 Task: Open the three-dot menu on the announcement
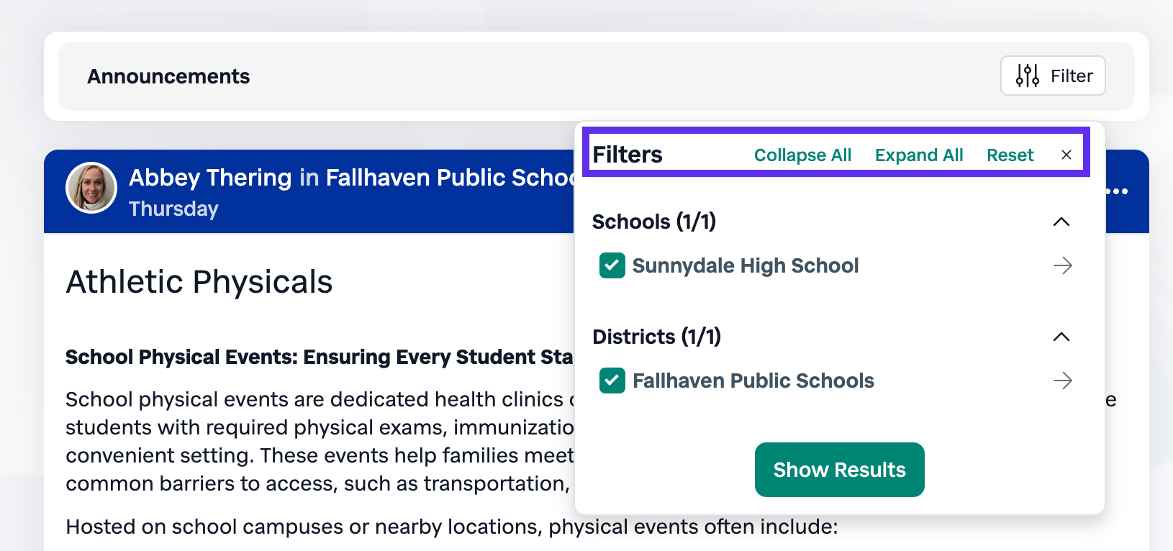point(1117,191)
